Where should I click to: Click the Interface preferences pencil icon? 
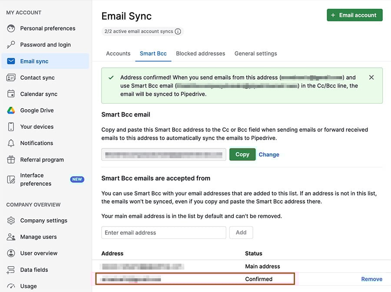11,179
